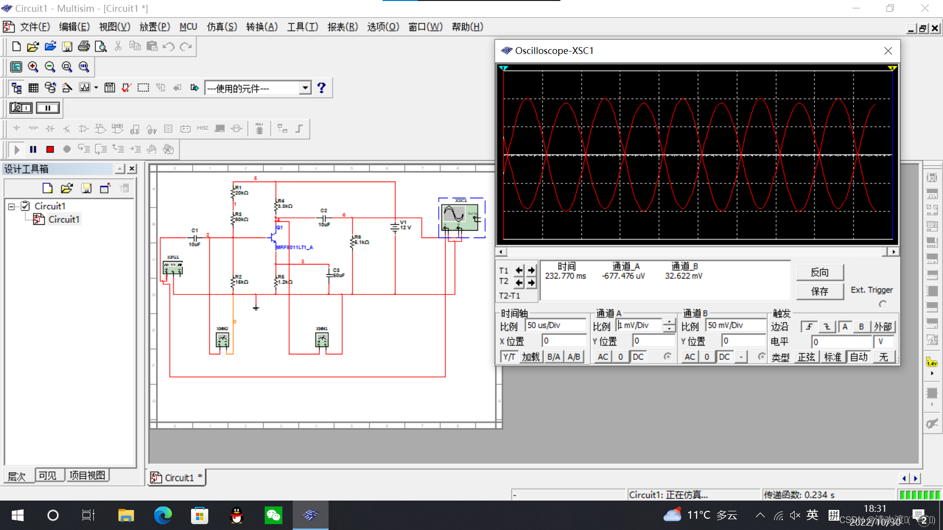Image resolution: width=943 pixels, height=530 pixels.
Task: Click the green Run simulation arrow
Action: pyautogui.click(x=17, y=149)
